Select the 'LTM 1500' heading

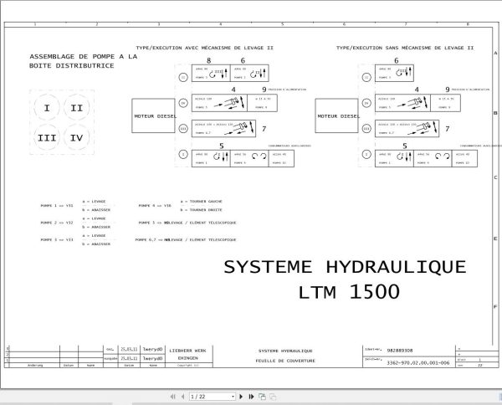(x=349, y=292)
